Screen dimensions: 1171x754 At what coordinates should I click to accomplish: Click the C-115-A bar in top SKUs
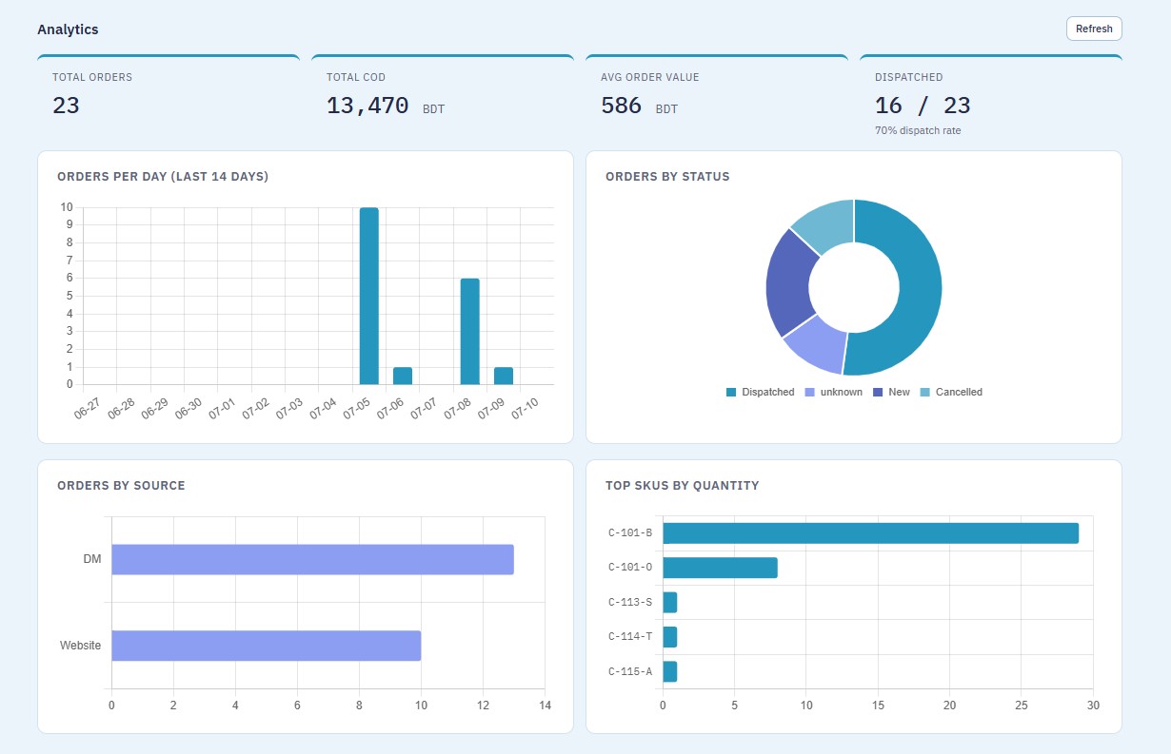coord(669,671)
